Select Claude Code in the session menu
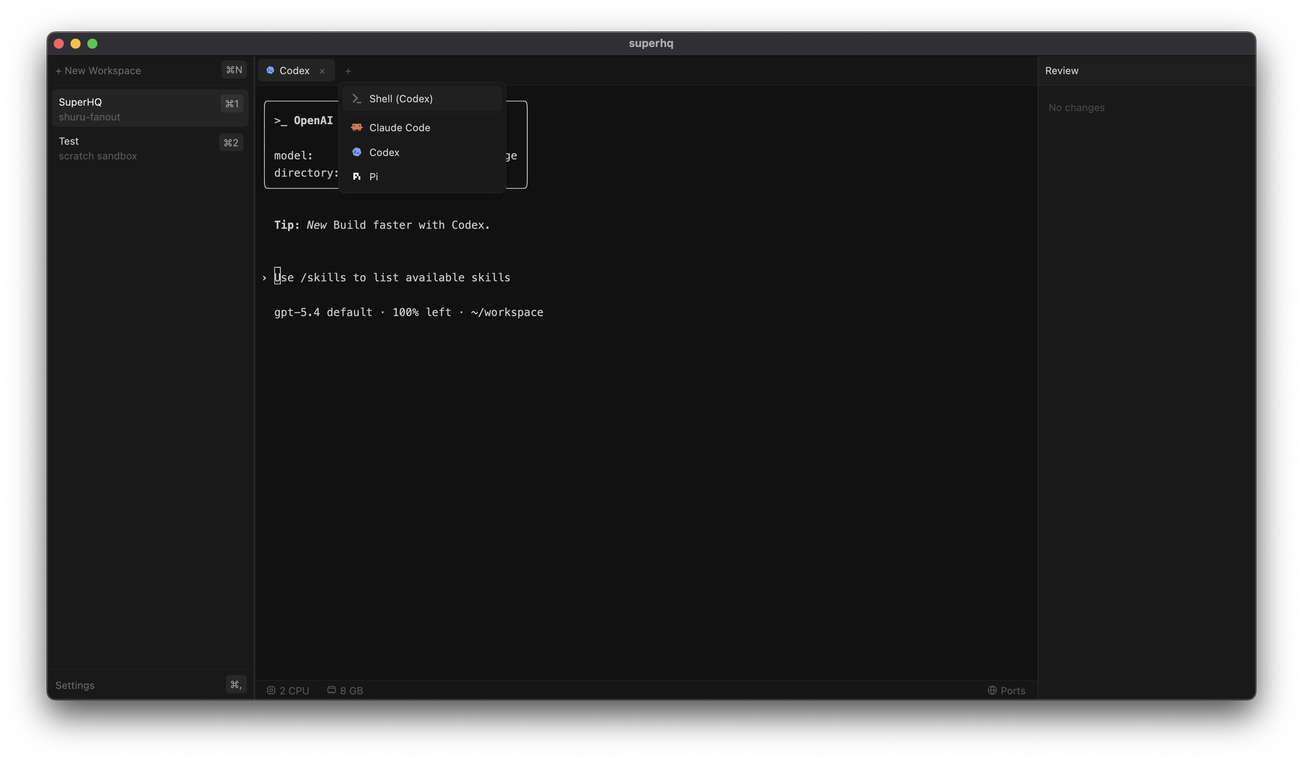1303x762 pixels. [400, 127]
